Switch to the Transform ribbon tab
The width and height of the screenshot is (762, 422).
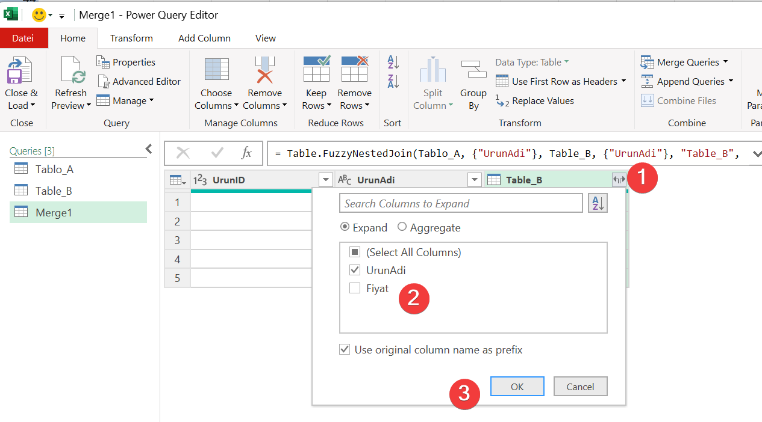[131, 38]
